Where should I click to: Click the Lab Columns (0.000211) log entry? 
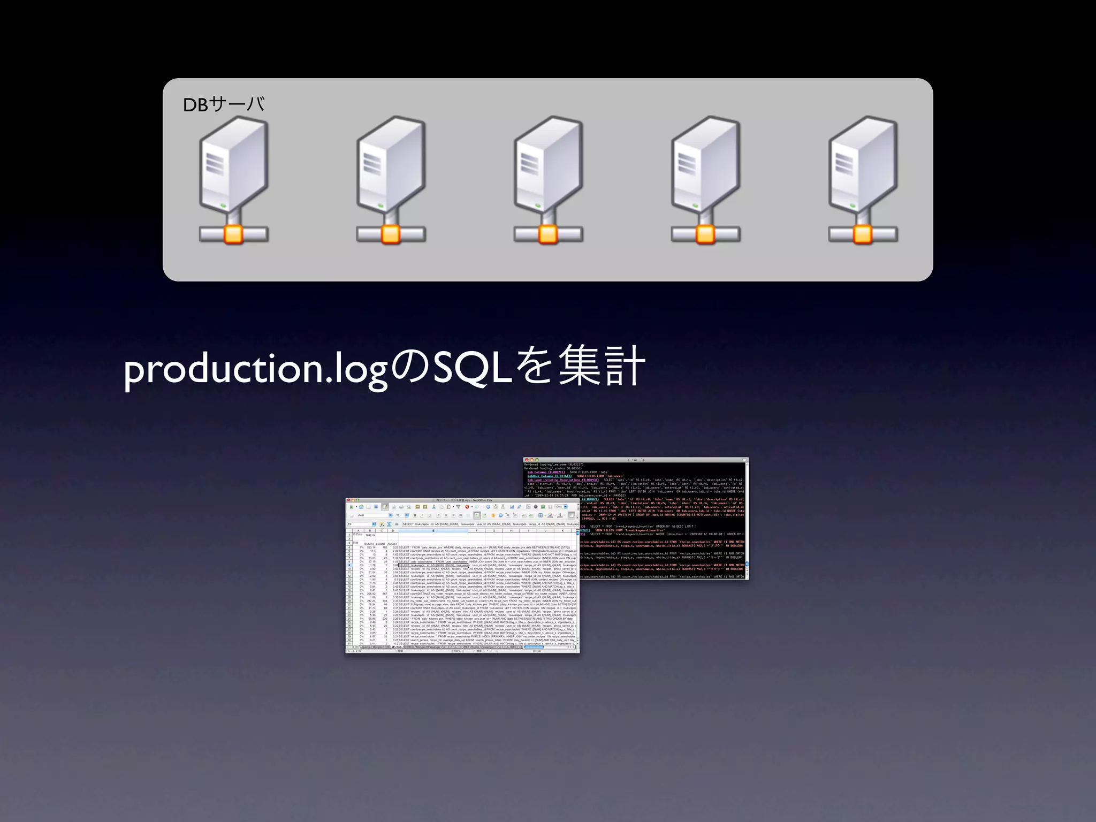[x=546, y=472]
